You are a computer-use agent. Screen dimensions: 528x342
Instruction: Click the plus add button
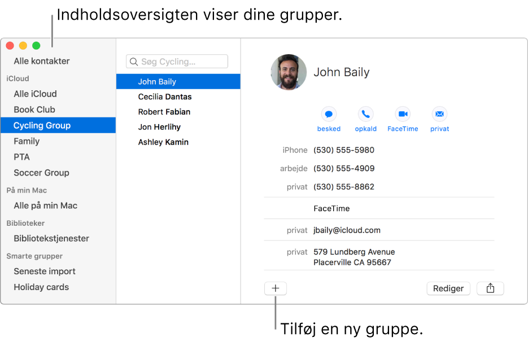tap(276, 288)
